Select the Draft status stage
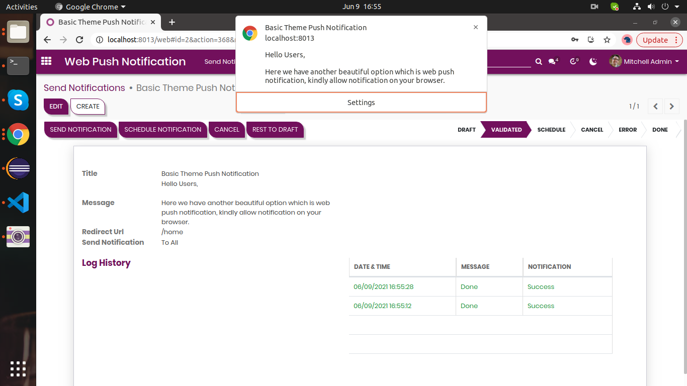687x386 pixels. click(466, 130)
